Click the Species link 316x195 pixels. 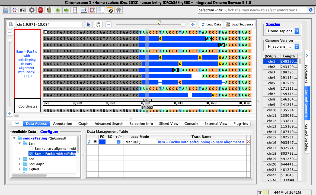pos(273,24)
